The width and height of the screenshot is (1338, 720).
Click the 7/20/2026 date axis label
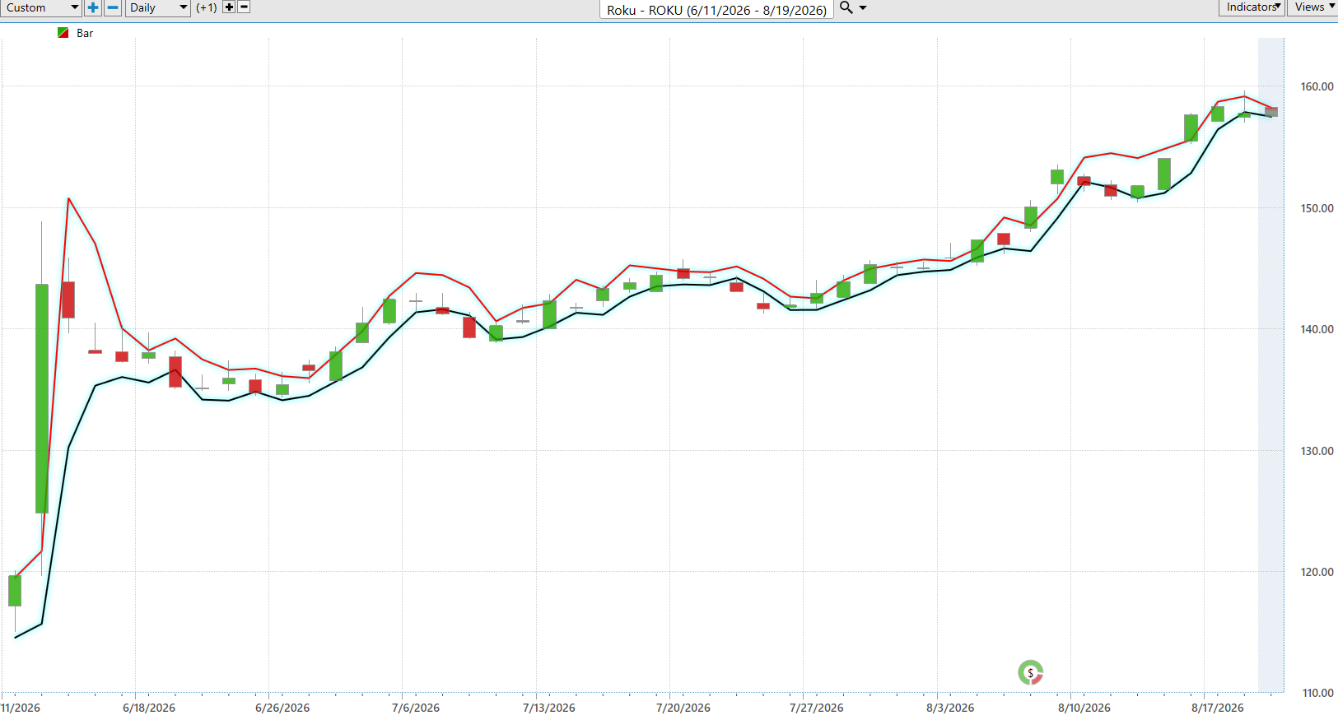pos(683,708)
